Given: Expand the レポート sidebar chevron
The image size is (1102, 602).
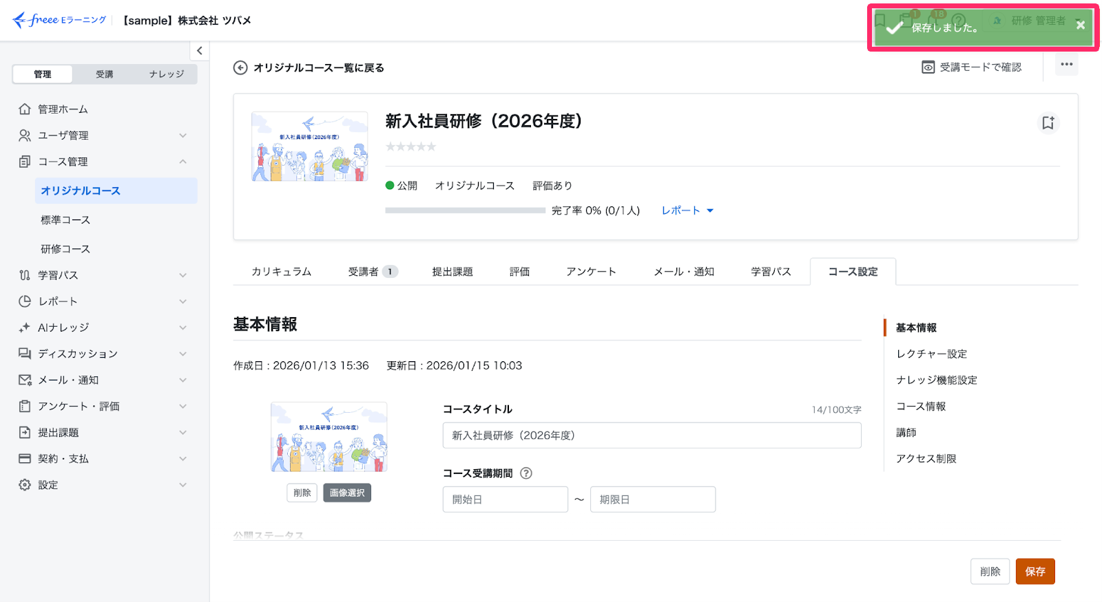Looking at the screenshot, I should (x=183, y=301).
